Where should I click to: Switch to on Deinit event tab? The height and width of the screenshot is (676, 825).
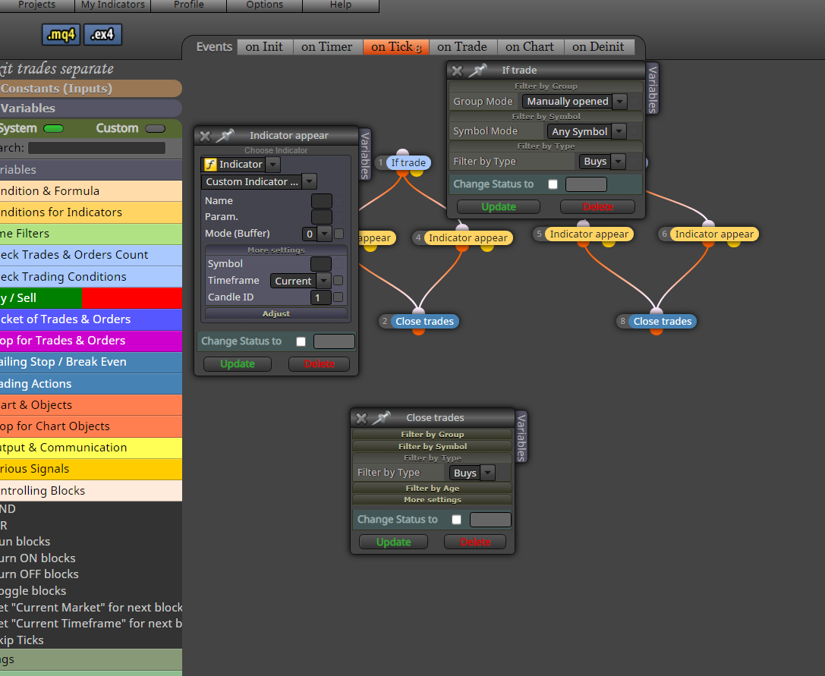pos(598,47)
